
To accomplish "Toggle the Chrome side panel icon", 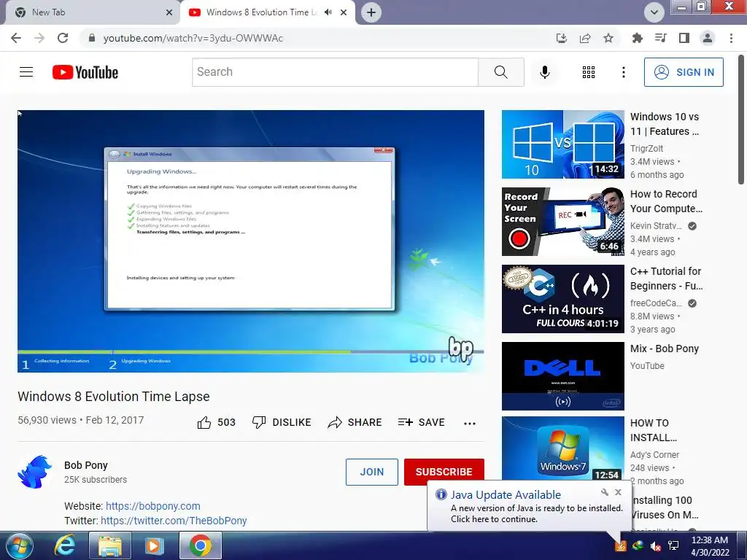I will (x=684, y=38).
